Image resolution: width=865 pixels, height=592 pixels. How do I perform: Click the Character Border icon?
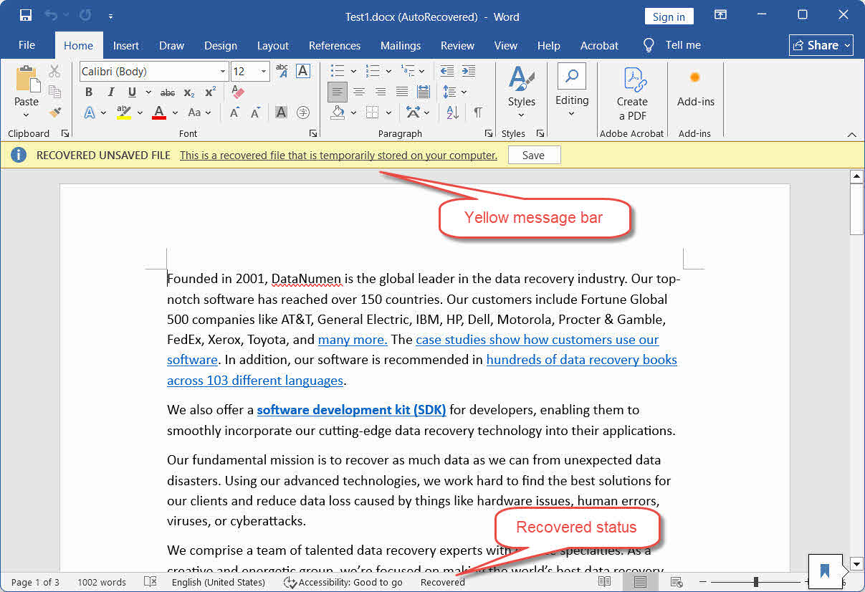click(302, 71)
